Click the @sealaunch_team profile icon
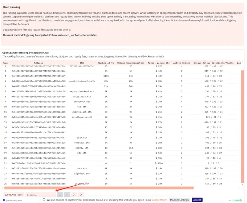 pyautogui.click(x=4, y=200)
